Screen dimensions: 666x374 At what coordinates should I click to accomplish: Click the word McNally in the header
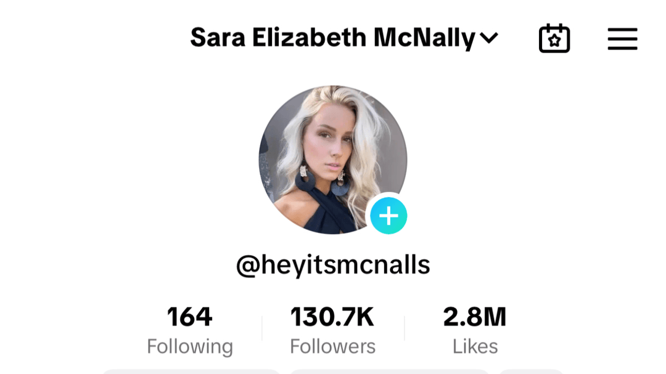click(x=424, y=38)
